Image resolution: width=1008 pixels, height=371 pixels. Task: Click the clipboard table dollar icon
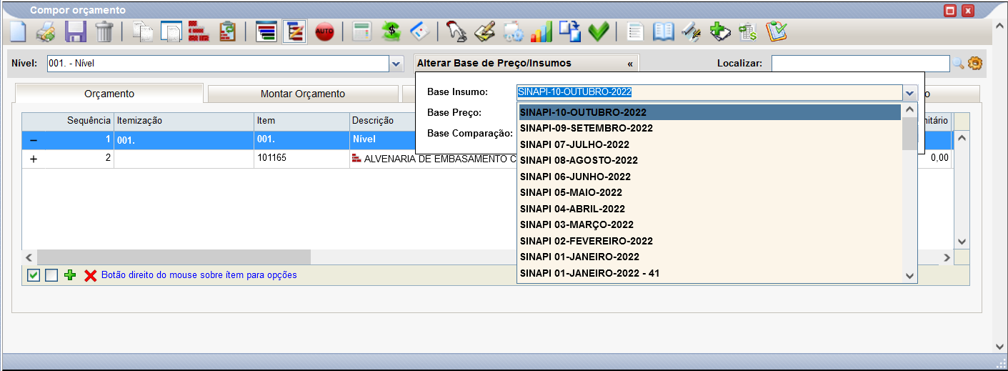pos(747,31)
